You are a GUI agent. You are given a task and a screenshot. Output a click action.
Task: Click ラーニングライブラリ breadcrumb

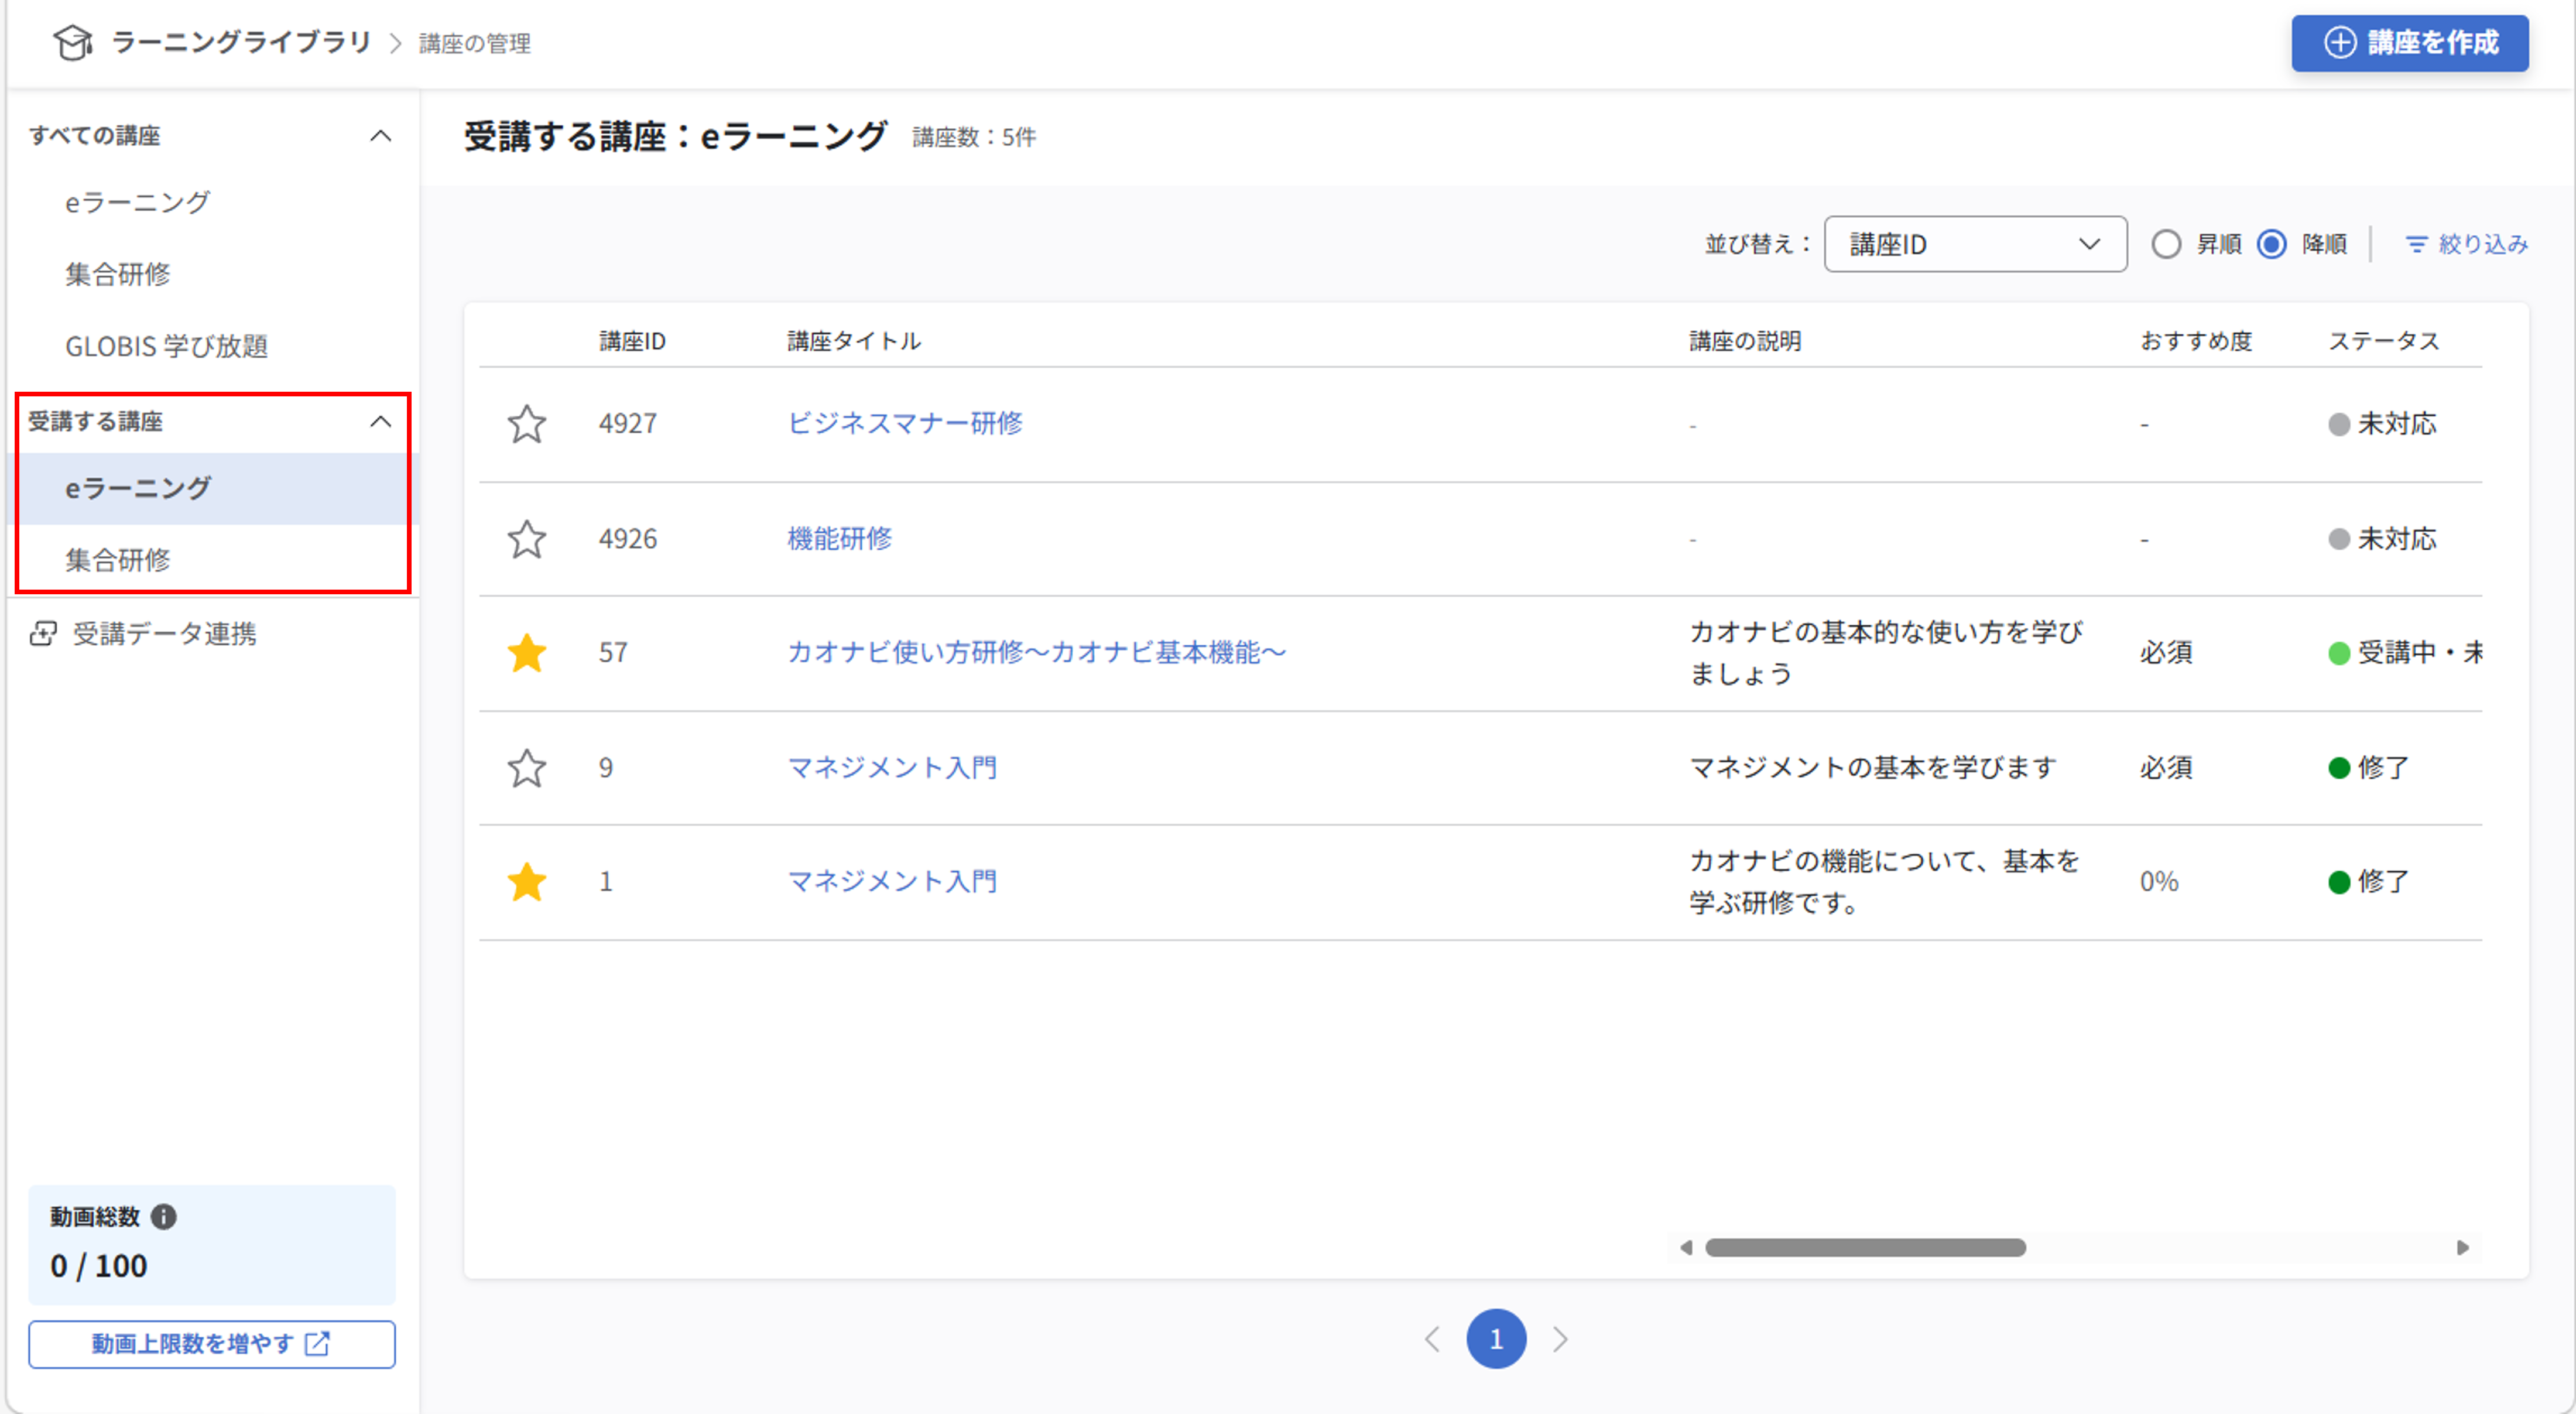(x=241, y=42)
